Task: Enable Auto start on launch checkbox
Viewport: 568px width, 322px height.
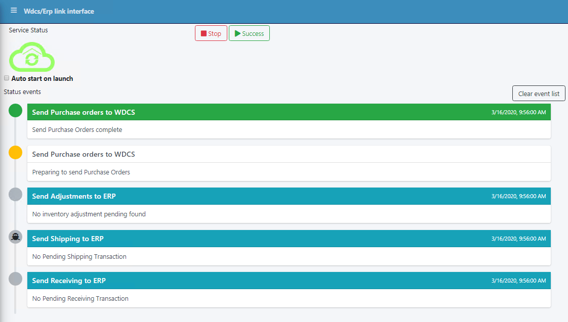Action: (7, 78)
